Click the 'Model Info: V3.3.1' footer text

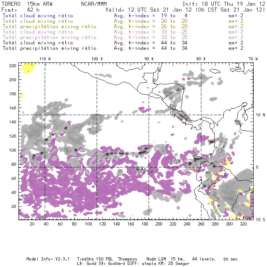click(x=48, y=259)
